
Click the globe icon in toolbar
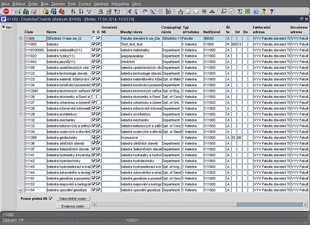pyautogui.click(x=196, y=12)
